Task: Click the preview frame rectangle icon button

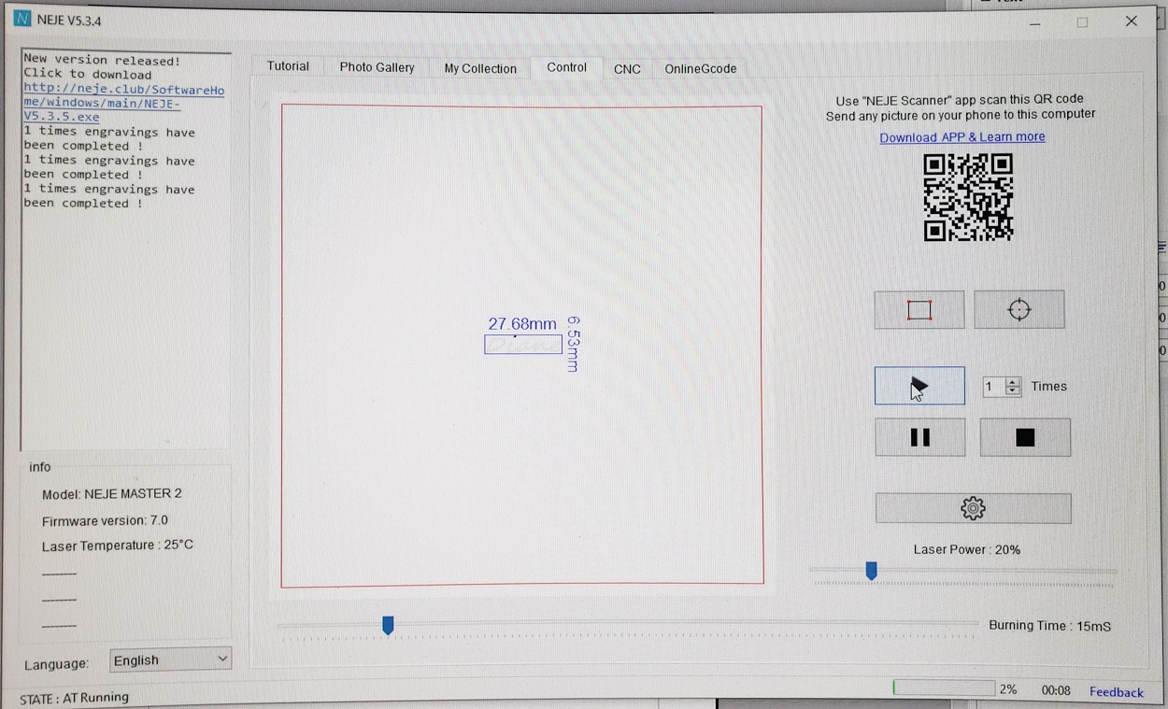Action: point(919,310)
